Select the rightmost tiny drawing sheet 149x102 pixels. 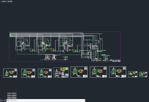143,75
